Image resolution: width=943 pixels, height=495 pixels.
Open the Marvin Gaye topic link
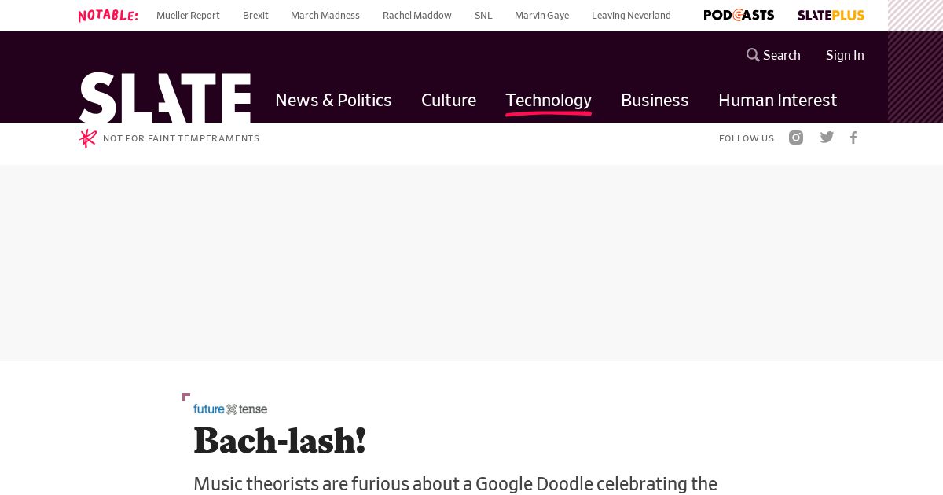pyautogui.click(x=541, y=16)
